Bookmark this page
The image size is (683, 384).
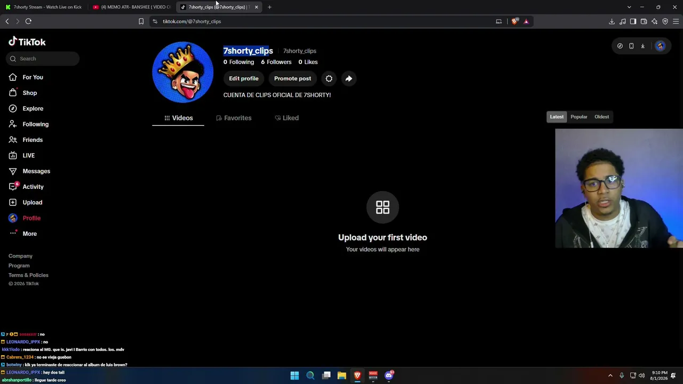[141, 21]
